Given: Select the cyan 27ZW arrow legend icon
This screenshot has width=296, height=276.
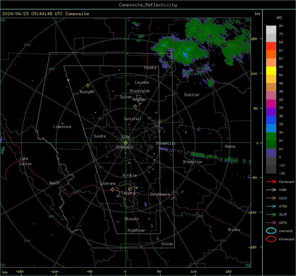Looking at the screenshot, I should click(x=271, y=206).
